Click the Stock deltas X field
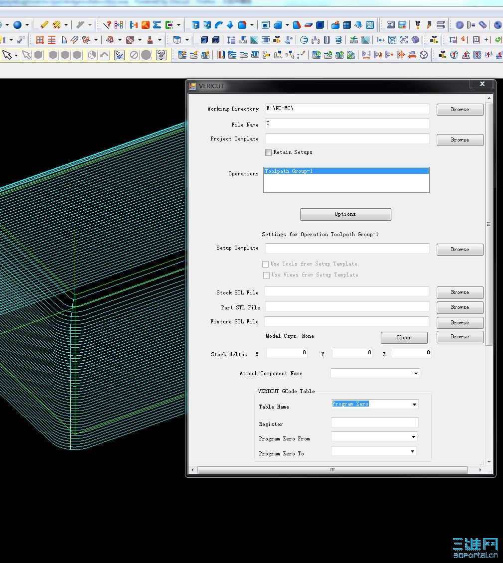 coord(287,353)
